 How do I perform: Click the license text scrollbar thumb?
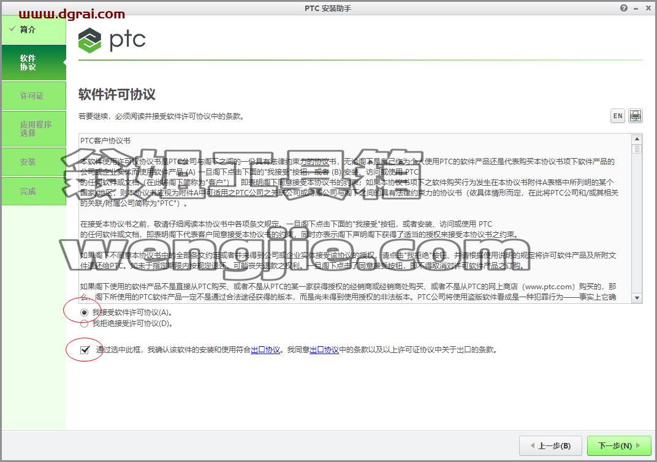637,149
